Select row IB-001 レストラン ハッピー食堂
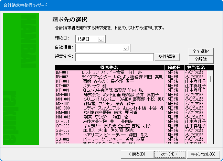 (x=109, y=72)
